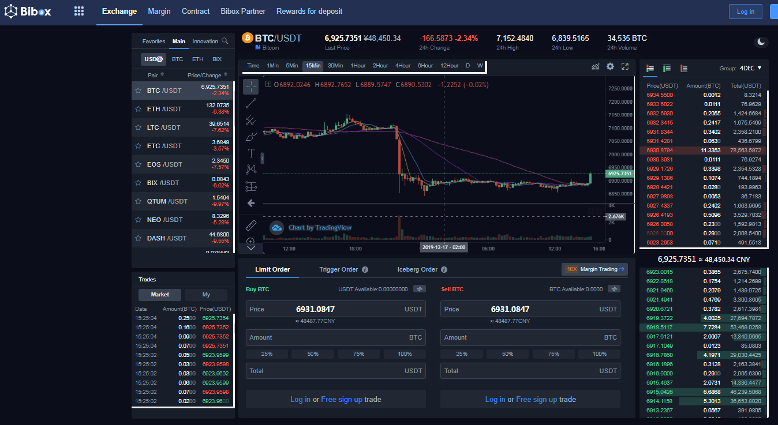Screen dimensions: 778x425
Task: Select the trend line drawing tool
Action: pos(251,103)
